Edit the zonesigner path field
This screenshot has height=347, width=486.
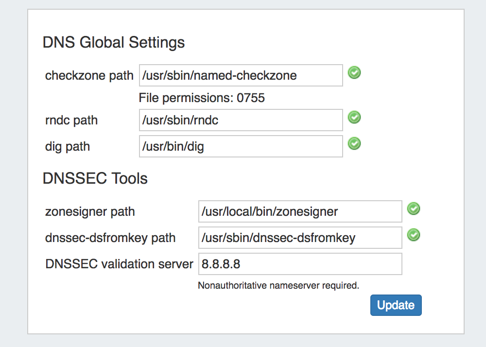pos(300,211)
